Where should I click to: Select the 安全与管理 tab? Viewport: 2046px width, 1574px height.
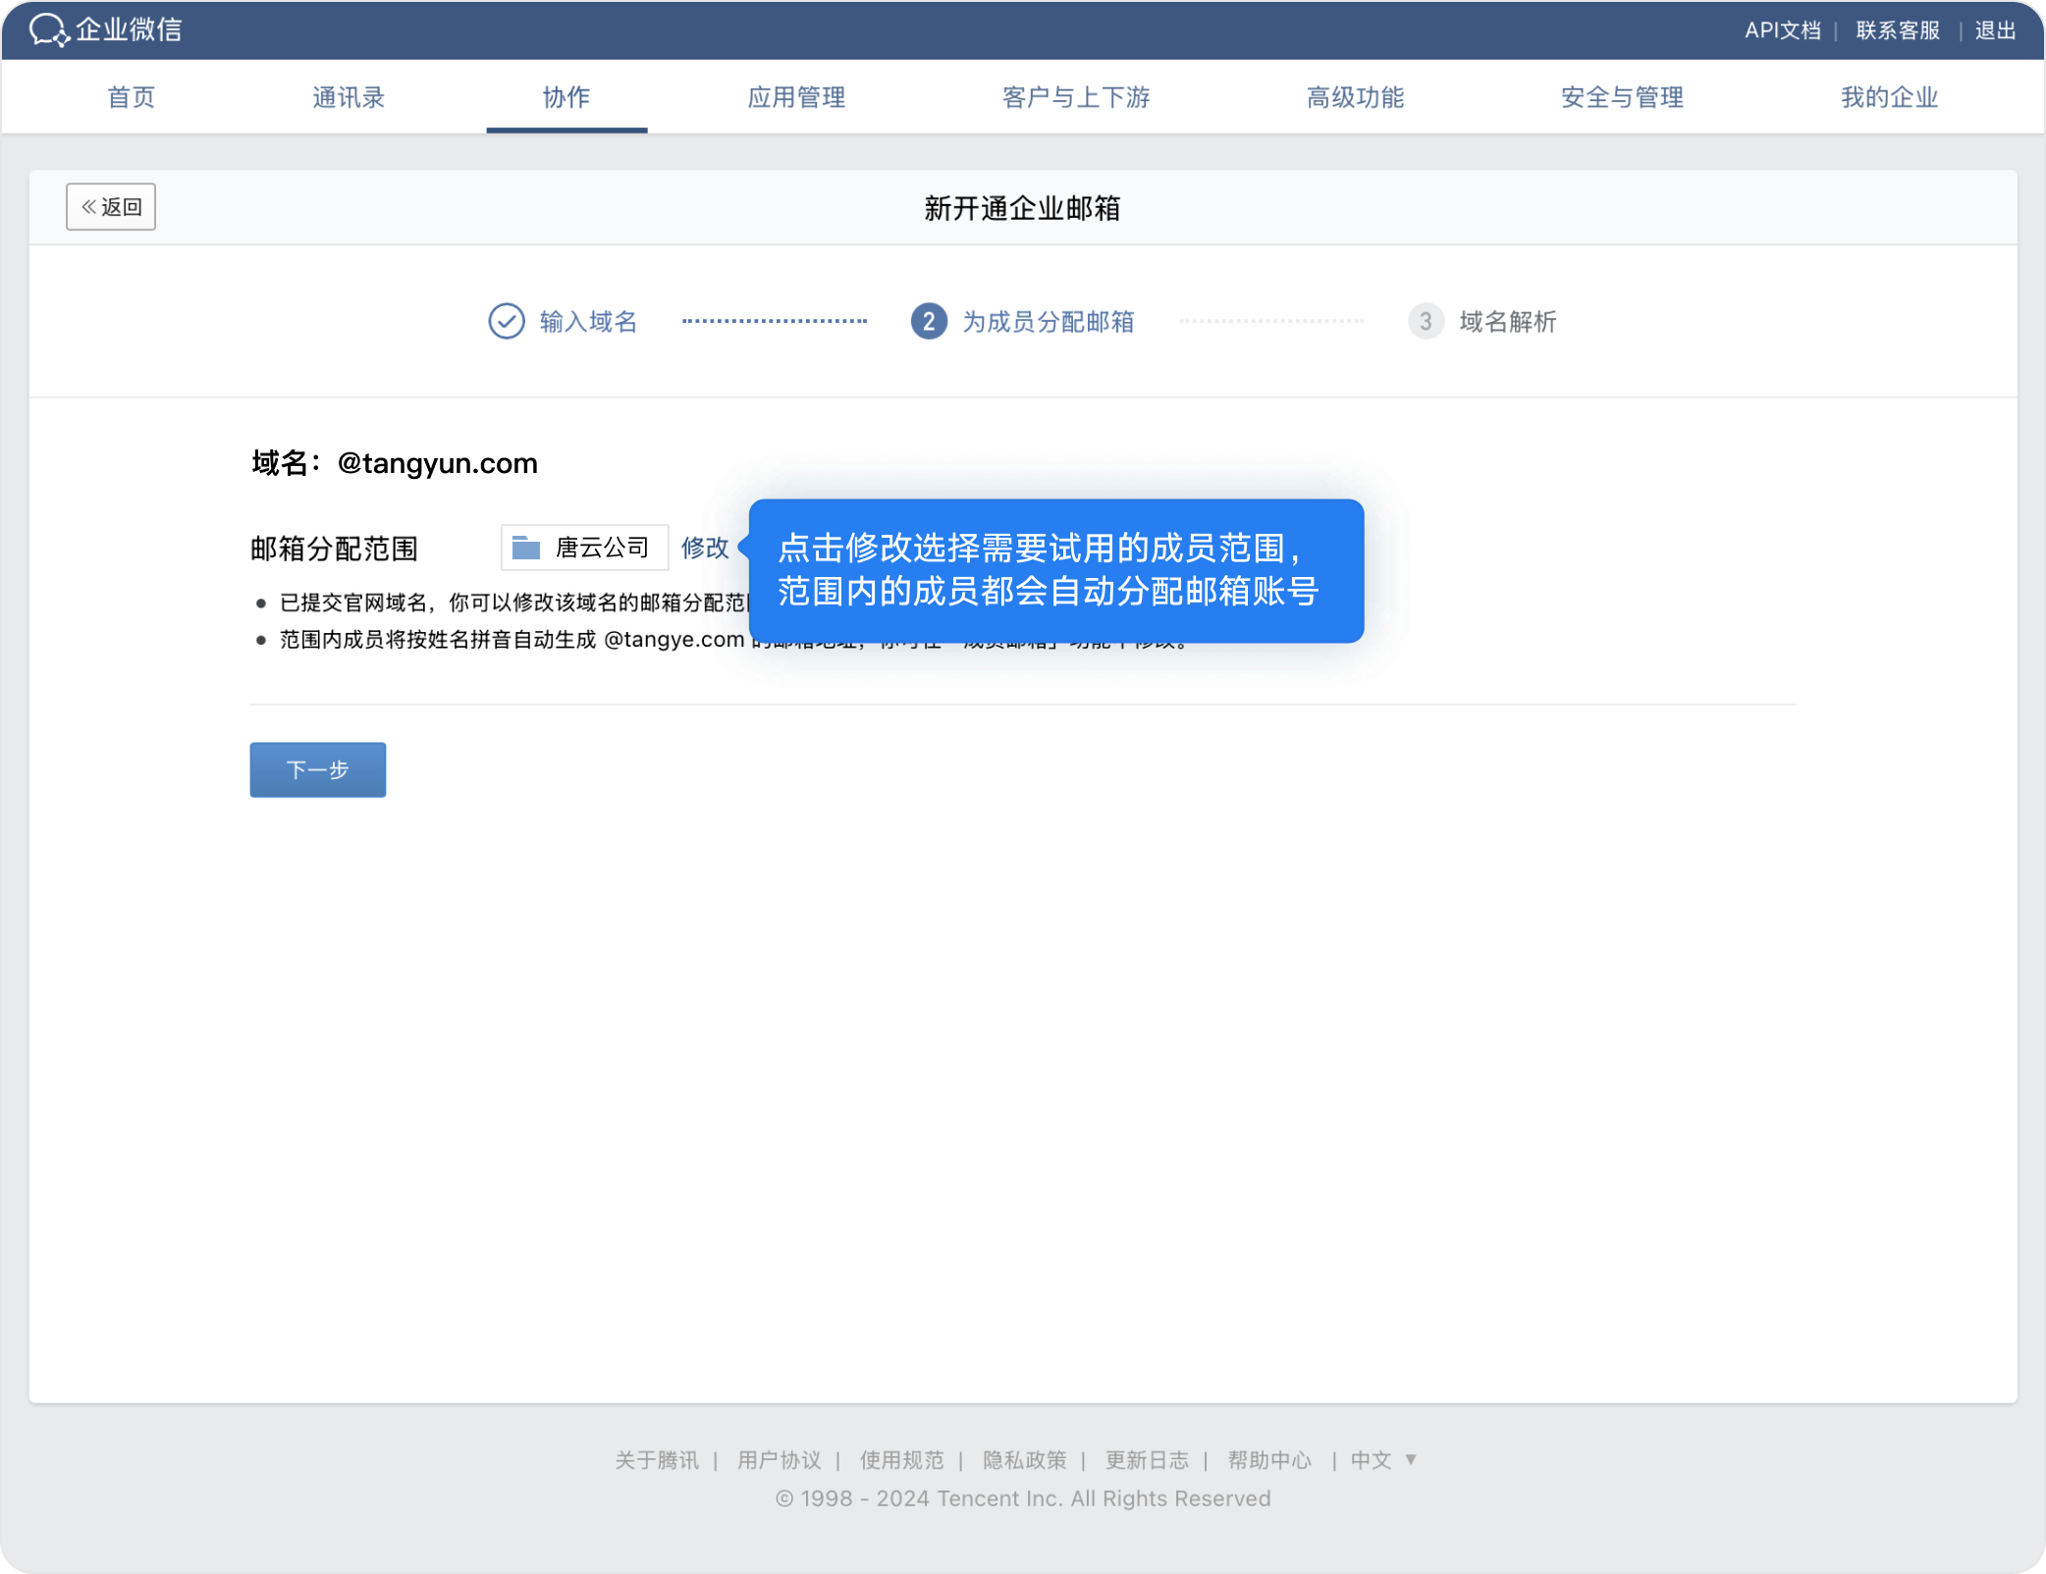click(x=1622, y=97)
